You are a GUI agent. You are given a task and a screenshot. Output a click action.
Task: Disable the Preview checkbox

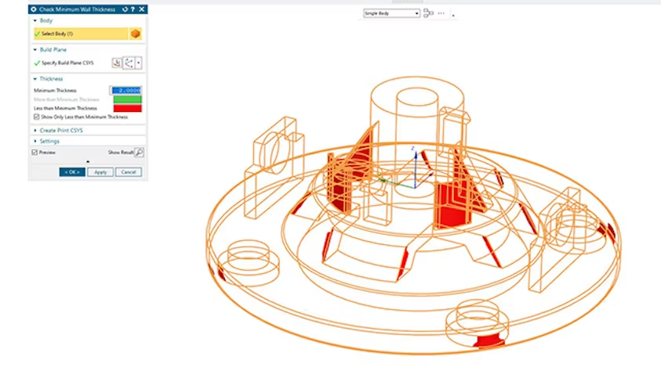coord(35,152)
